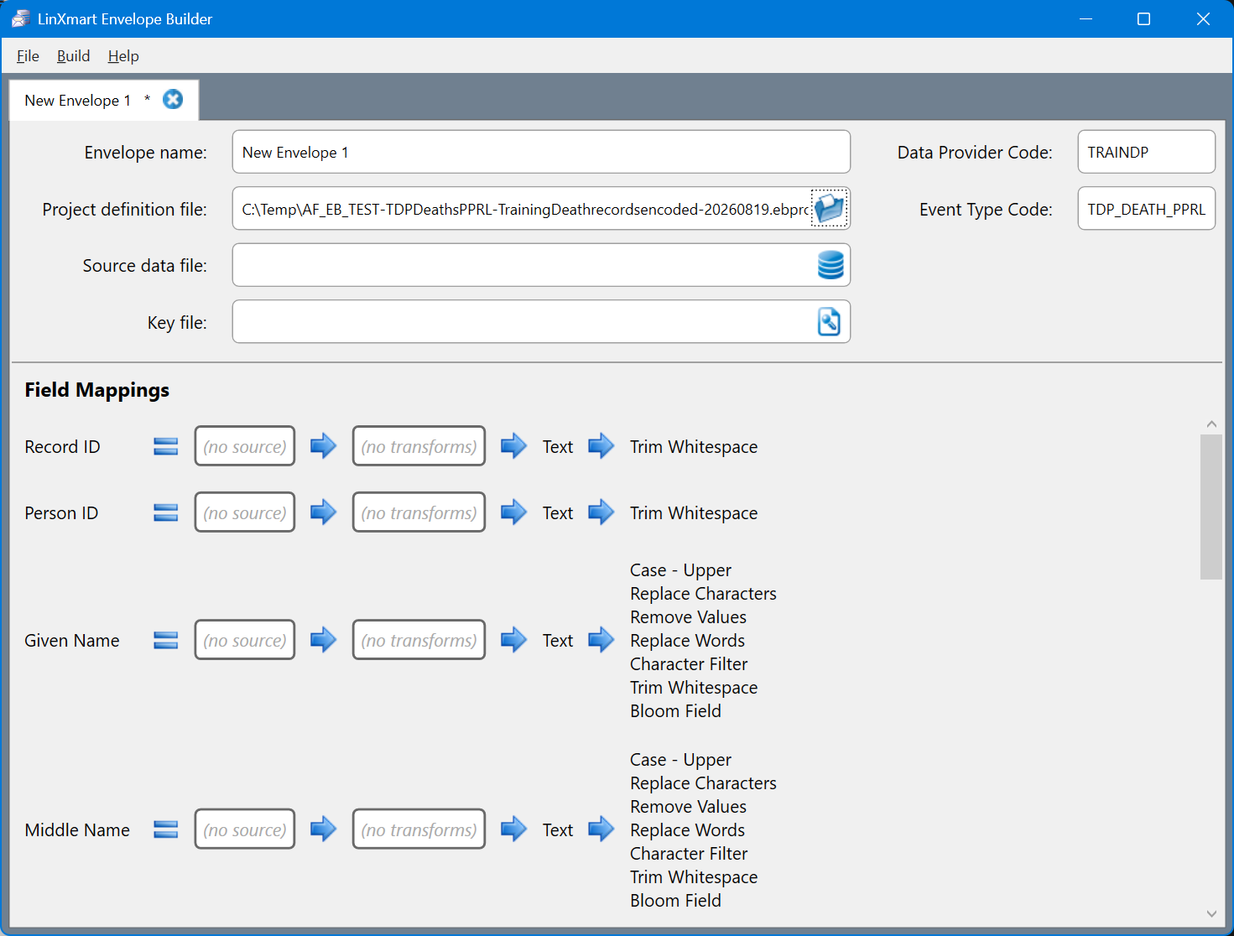Click the Event Type Code field
This screenshot has height=936, width=1234.
(x=1146, y=209)
